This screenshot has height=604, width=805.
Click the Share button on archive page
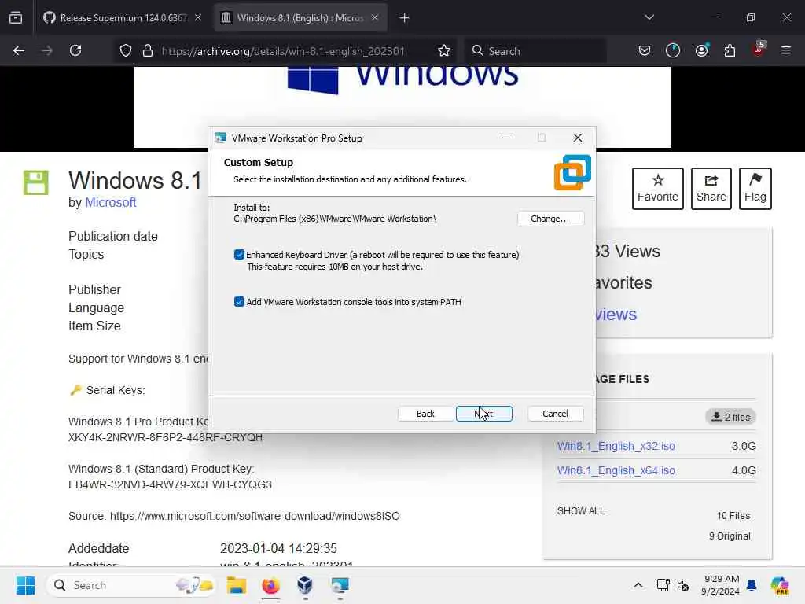(x=711, y=189)
